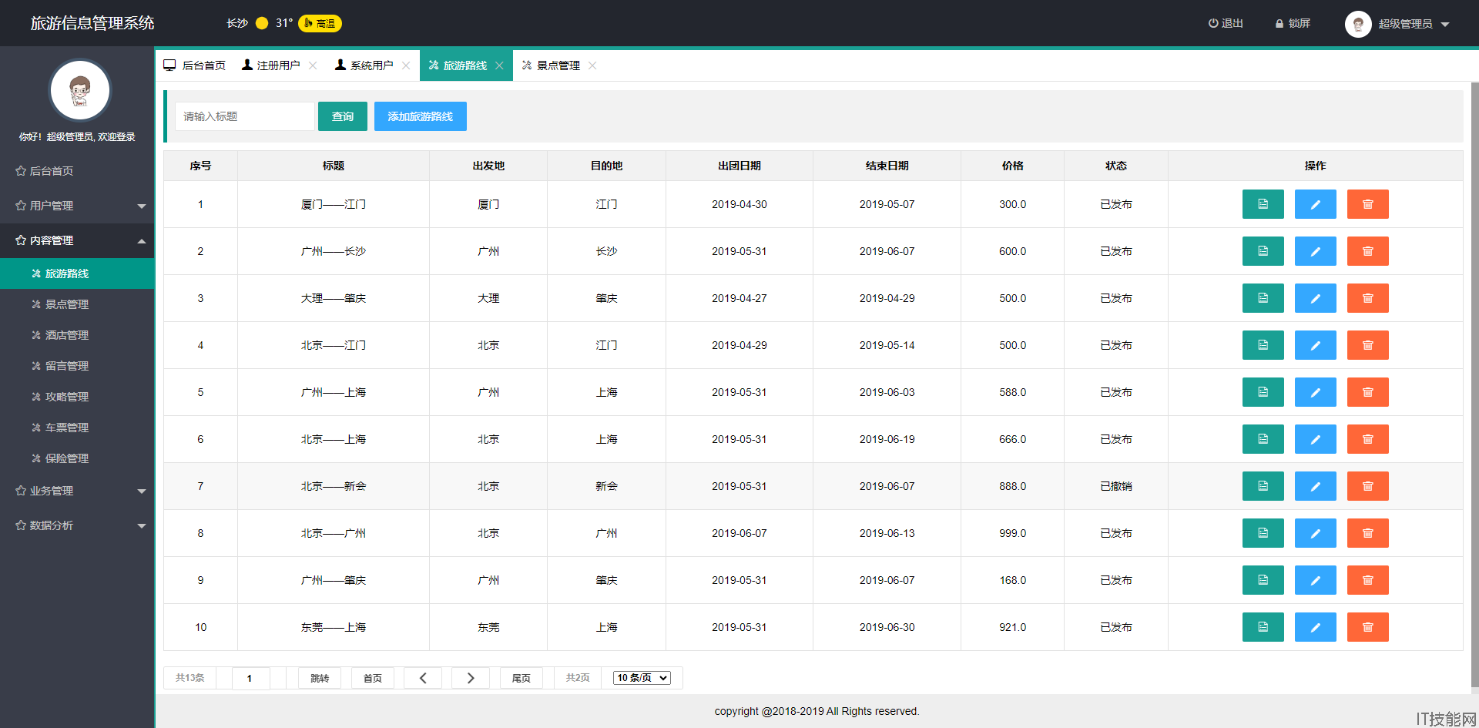
Task: Edit the 厦门——江门 route
Action: point(1315,204)
